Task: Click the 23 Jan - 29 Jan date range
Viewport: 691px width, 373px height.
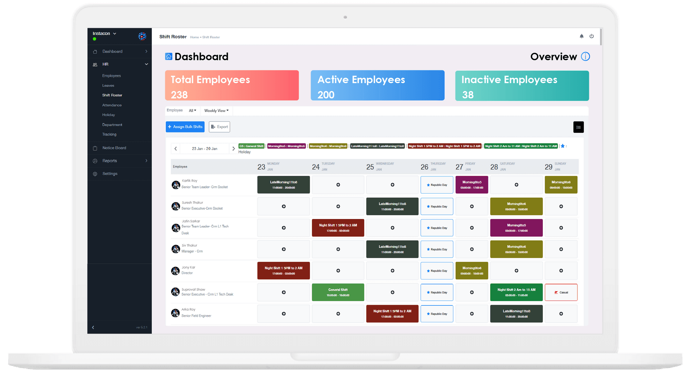Action: pos(204,149)
